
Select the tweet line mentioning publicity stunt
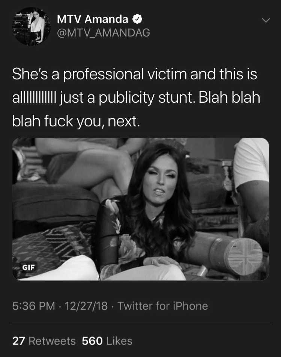tap(136, 97)
